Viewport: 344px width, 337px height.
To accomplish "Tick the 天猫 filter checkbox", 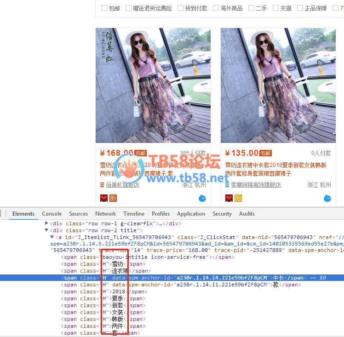I will click(275, 8).
